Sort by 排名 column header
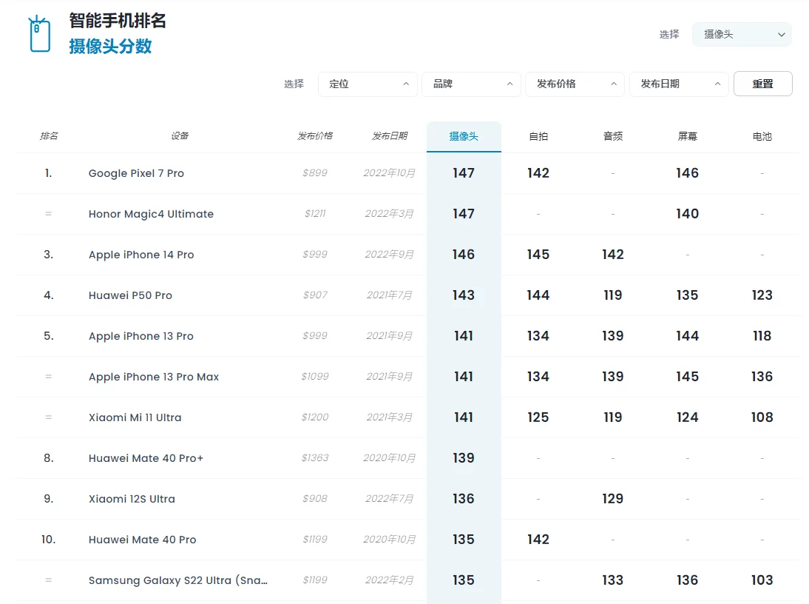This screenshot has width=809, height=604. point(49,136)
